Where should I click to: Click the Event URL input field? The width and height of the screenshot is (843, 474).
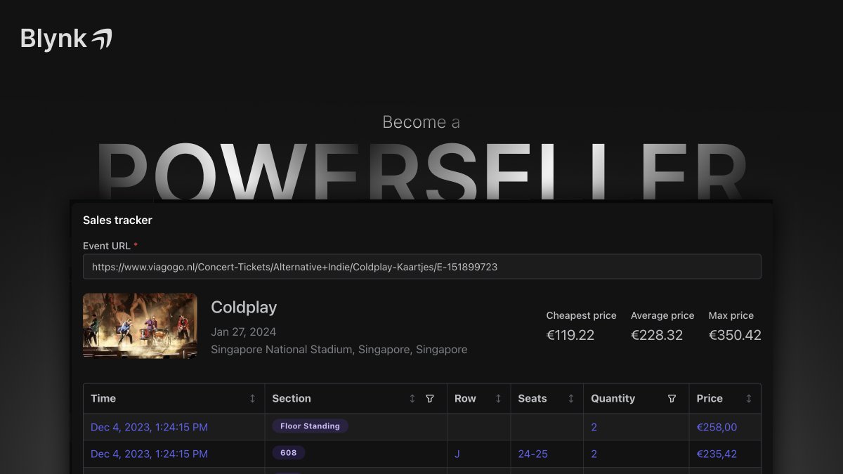421,267
